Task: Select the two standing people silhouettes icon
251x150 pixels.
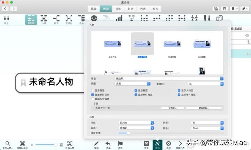Action: pyautogui.click(x=207, y=18)
